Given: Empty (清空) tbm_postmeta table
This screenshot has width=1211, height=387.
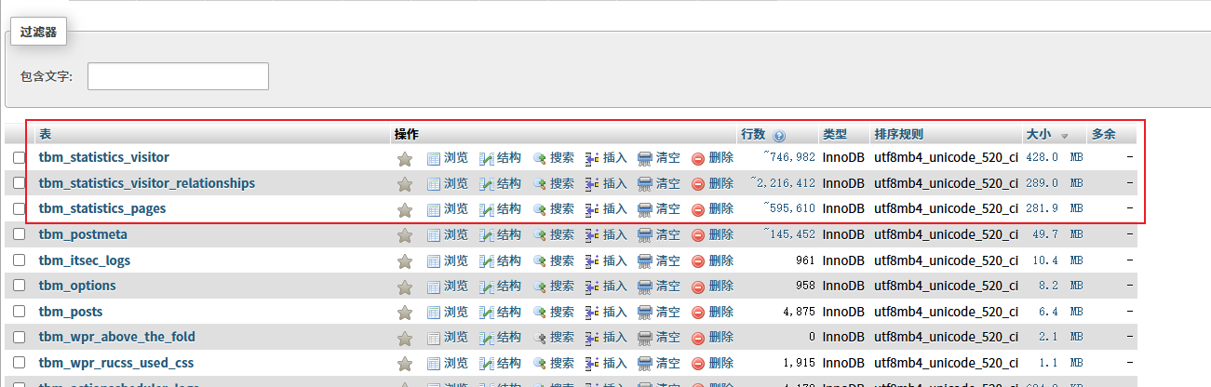Looking at the screenshot, I should (659, 234).
